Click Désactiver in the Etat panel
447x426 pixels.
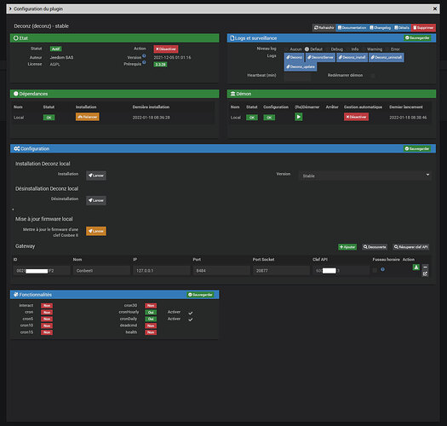click(x=166, y=49)
